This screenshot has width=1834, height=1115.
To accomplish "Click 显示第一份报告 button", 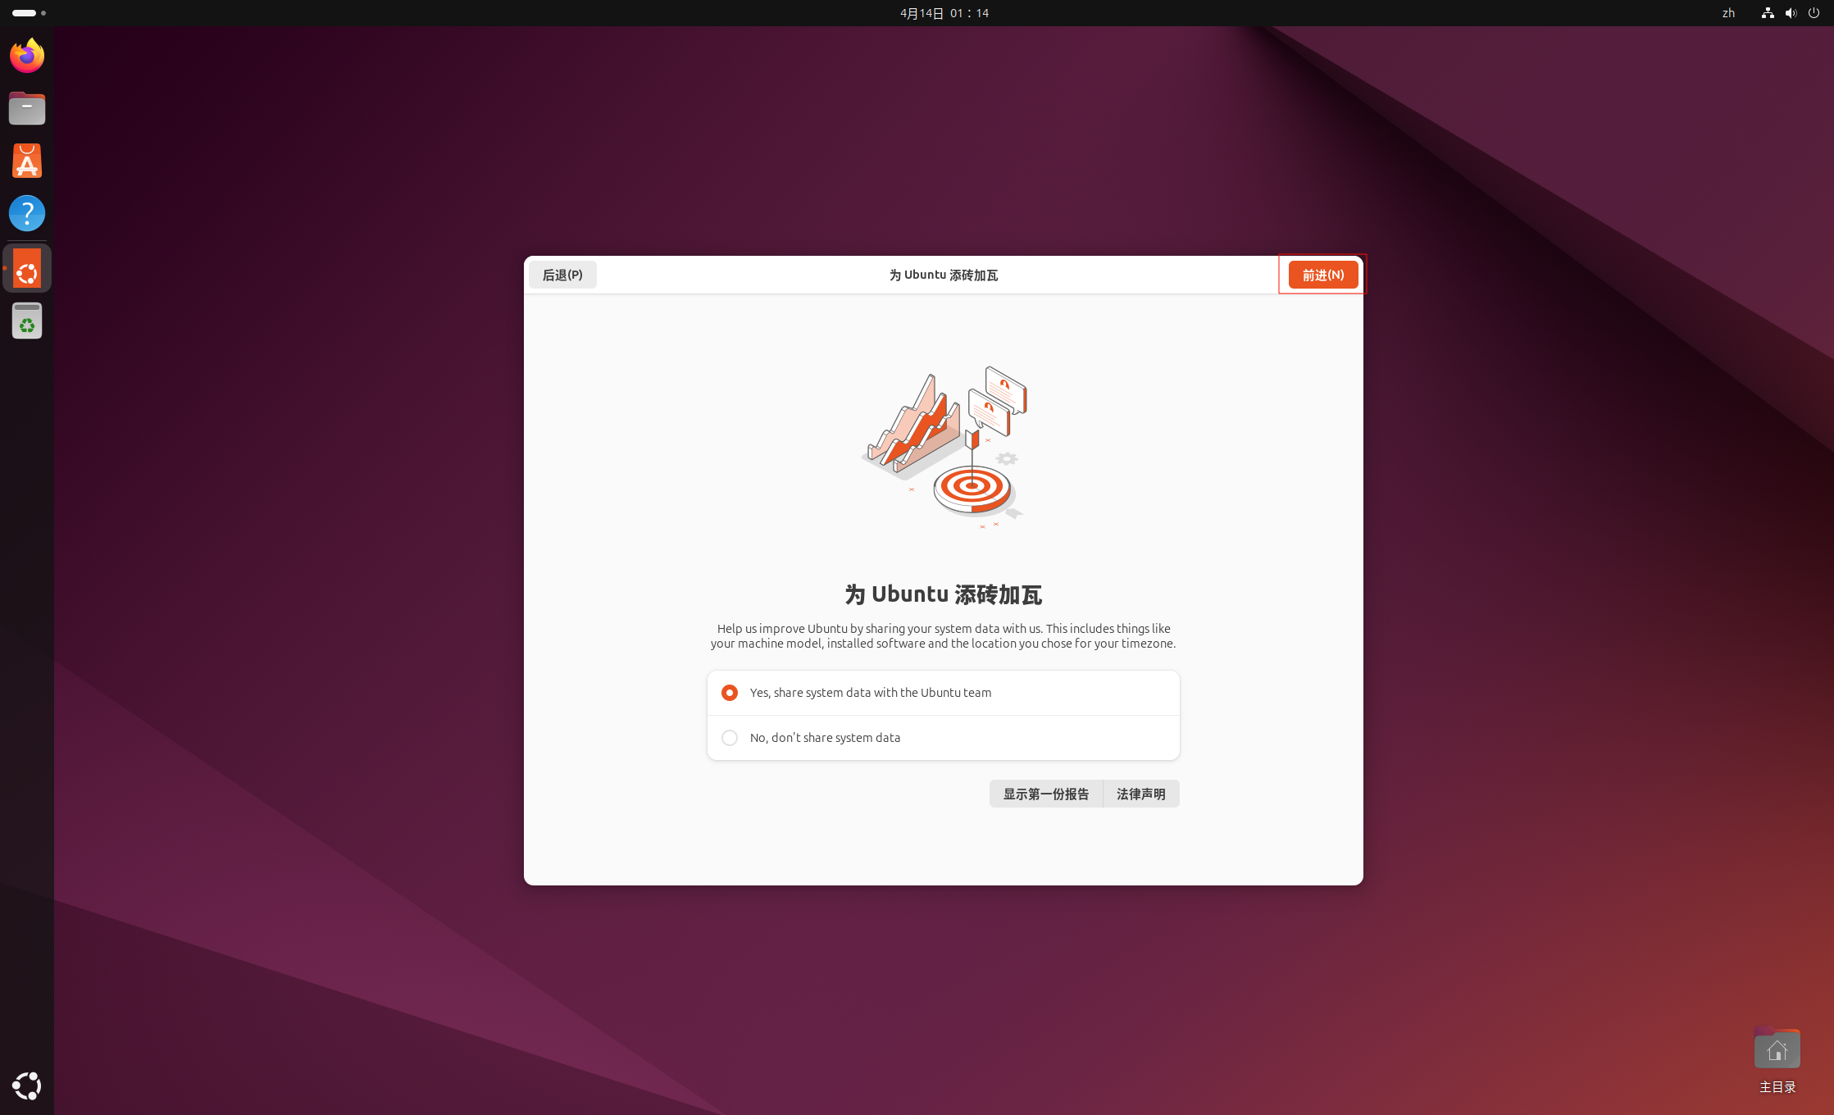I will [x=1046, y=794].
